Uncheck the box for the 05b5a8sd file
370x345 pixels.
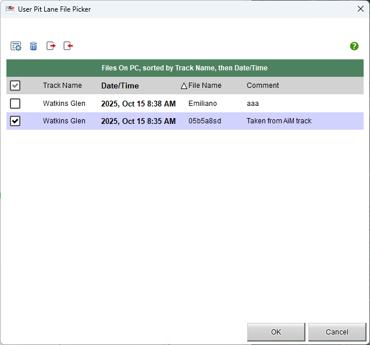pyautogui.click(x=16, y=121)
